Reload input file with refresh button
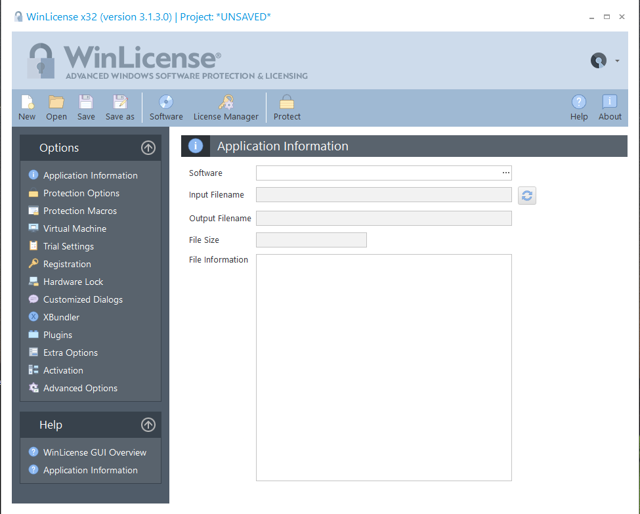 coord(527,196)
